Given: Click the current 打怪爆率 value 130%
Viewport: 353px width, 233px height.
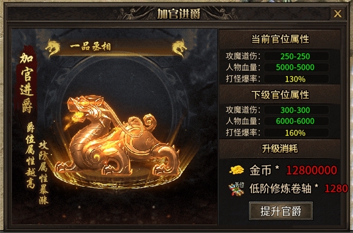Looking at the screenshot, I should tap(295, 79).
